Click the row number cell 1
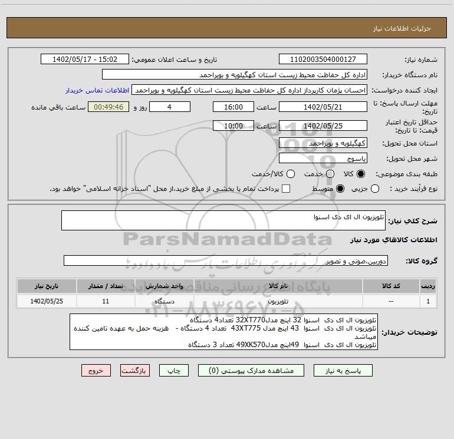 (x=428, y=301)
